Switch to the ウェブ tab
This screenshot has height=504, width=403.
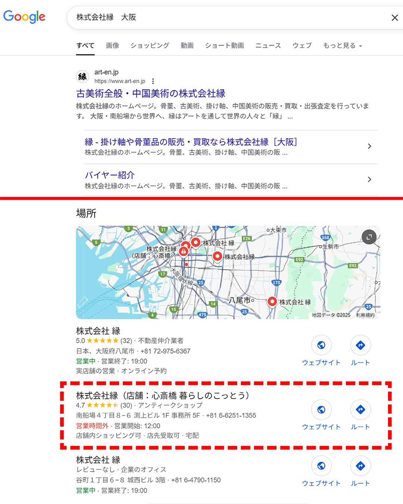click(302, 46)
